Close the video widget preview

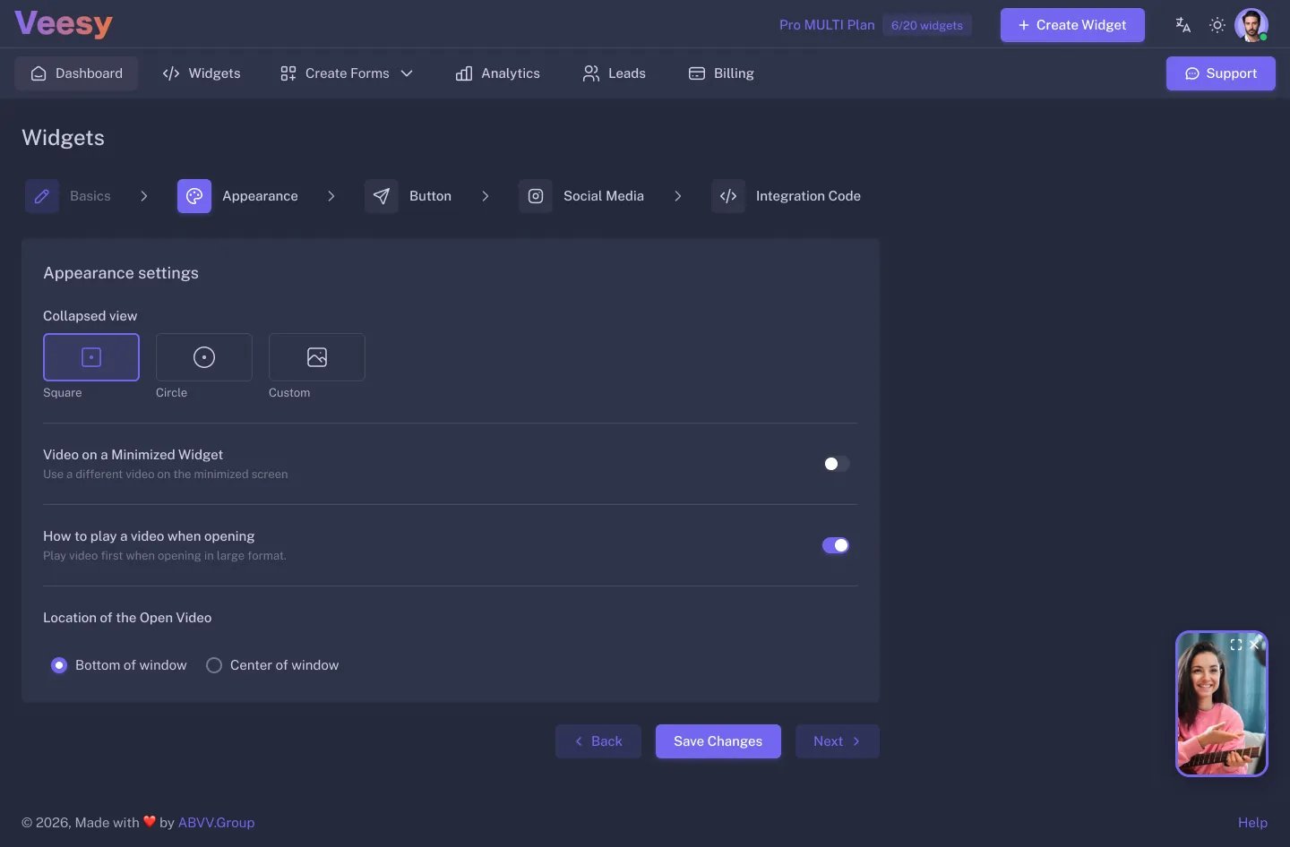point(1254,645)
